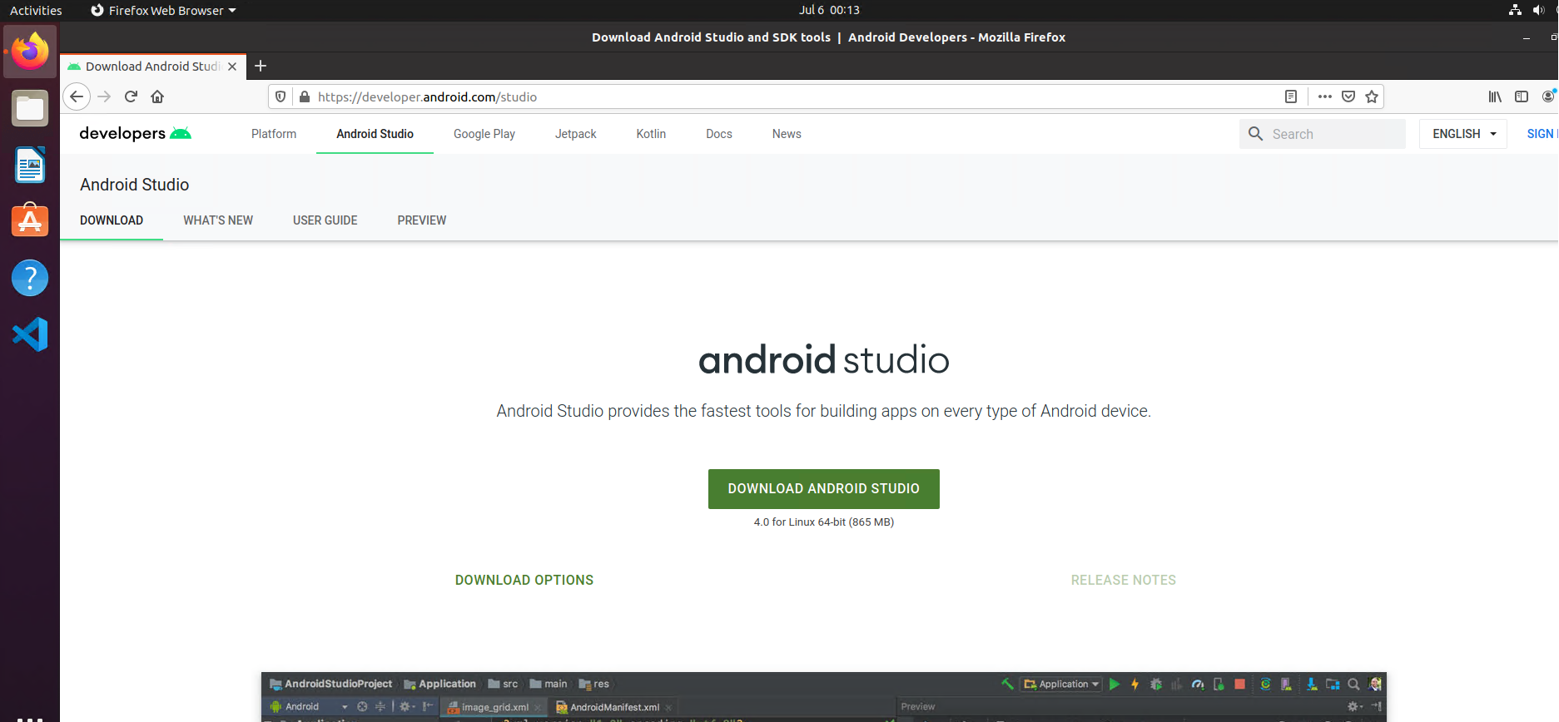The image size is (1559, 722).
Task: Click the '4.0 for Linux 64-bit (865 MB)' text
Action: pos(824,522)
